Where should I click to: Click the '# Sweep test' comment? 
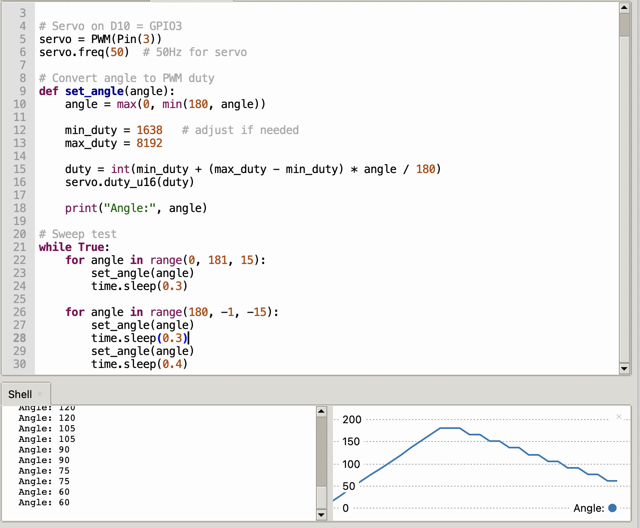point(78,234)
